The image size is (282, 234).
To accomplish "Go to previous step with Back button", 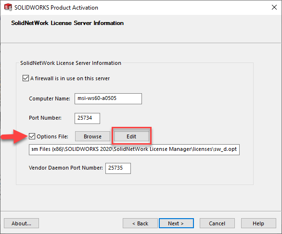I will point(140,223).
